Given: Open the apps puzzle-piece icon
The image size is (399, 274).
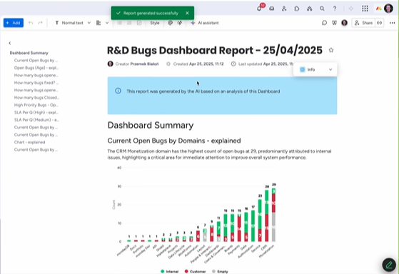Looking at the screenshot, I should tap(297, 9).
